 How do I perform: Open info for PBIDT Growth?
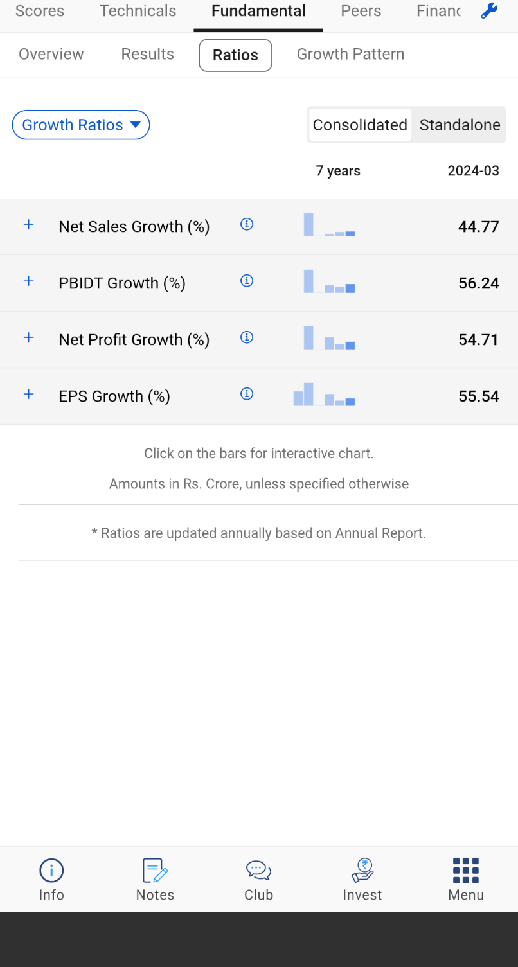click(247, 281)
